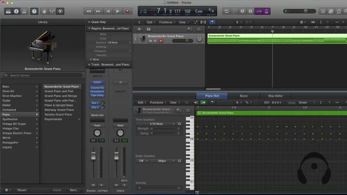Open the Note Pads button
Screen dimensions: 347x195
point(331,11)
